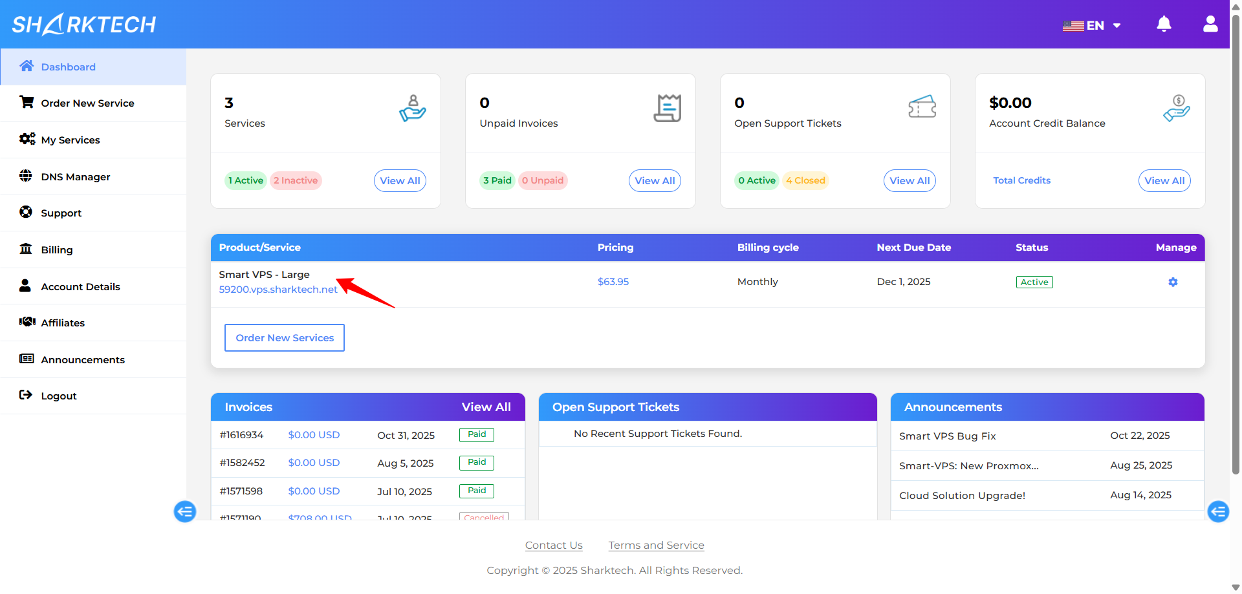Go to Dashboard in sidebar
The height and width of the screenshot is (594, 1242).
[93, 67]
